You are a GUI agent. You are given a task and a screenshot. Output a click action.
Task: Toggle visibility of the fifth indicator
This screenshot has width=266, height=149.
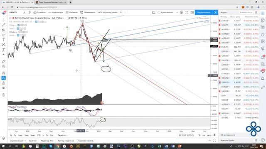click(17, 36)
